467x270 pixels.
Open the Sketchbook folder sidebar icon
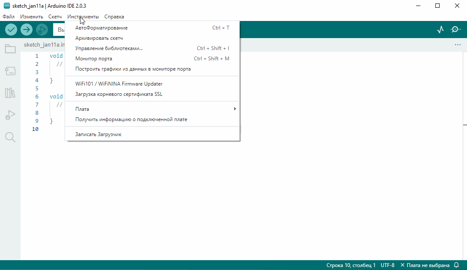click(x=10, y=49)
